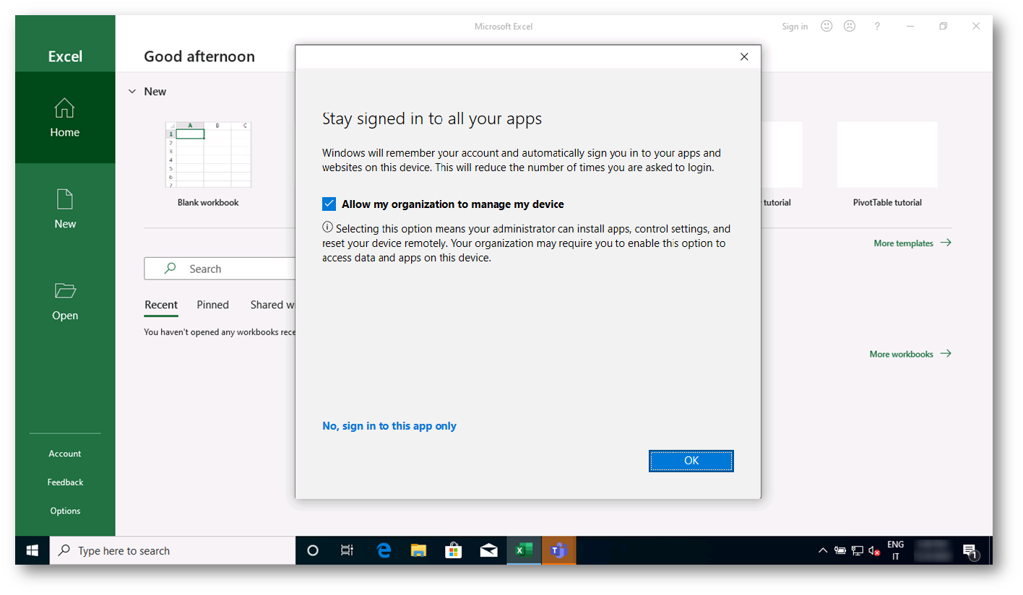
Task: Click the muted volume tray icon
Action: pos(874,550)
